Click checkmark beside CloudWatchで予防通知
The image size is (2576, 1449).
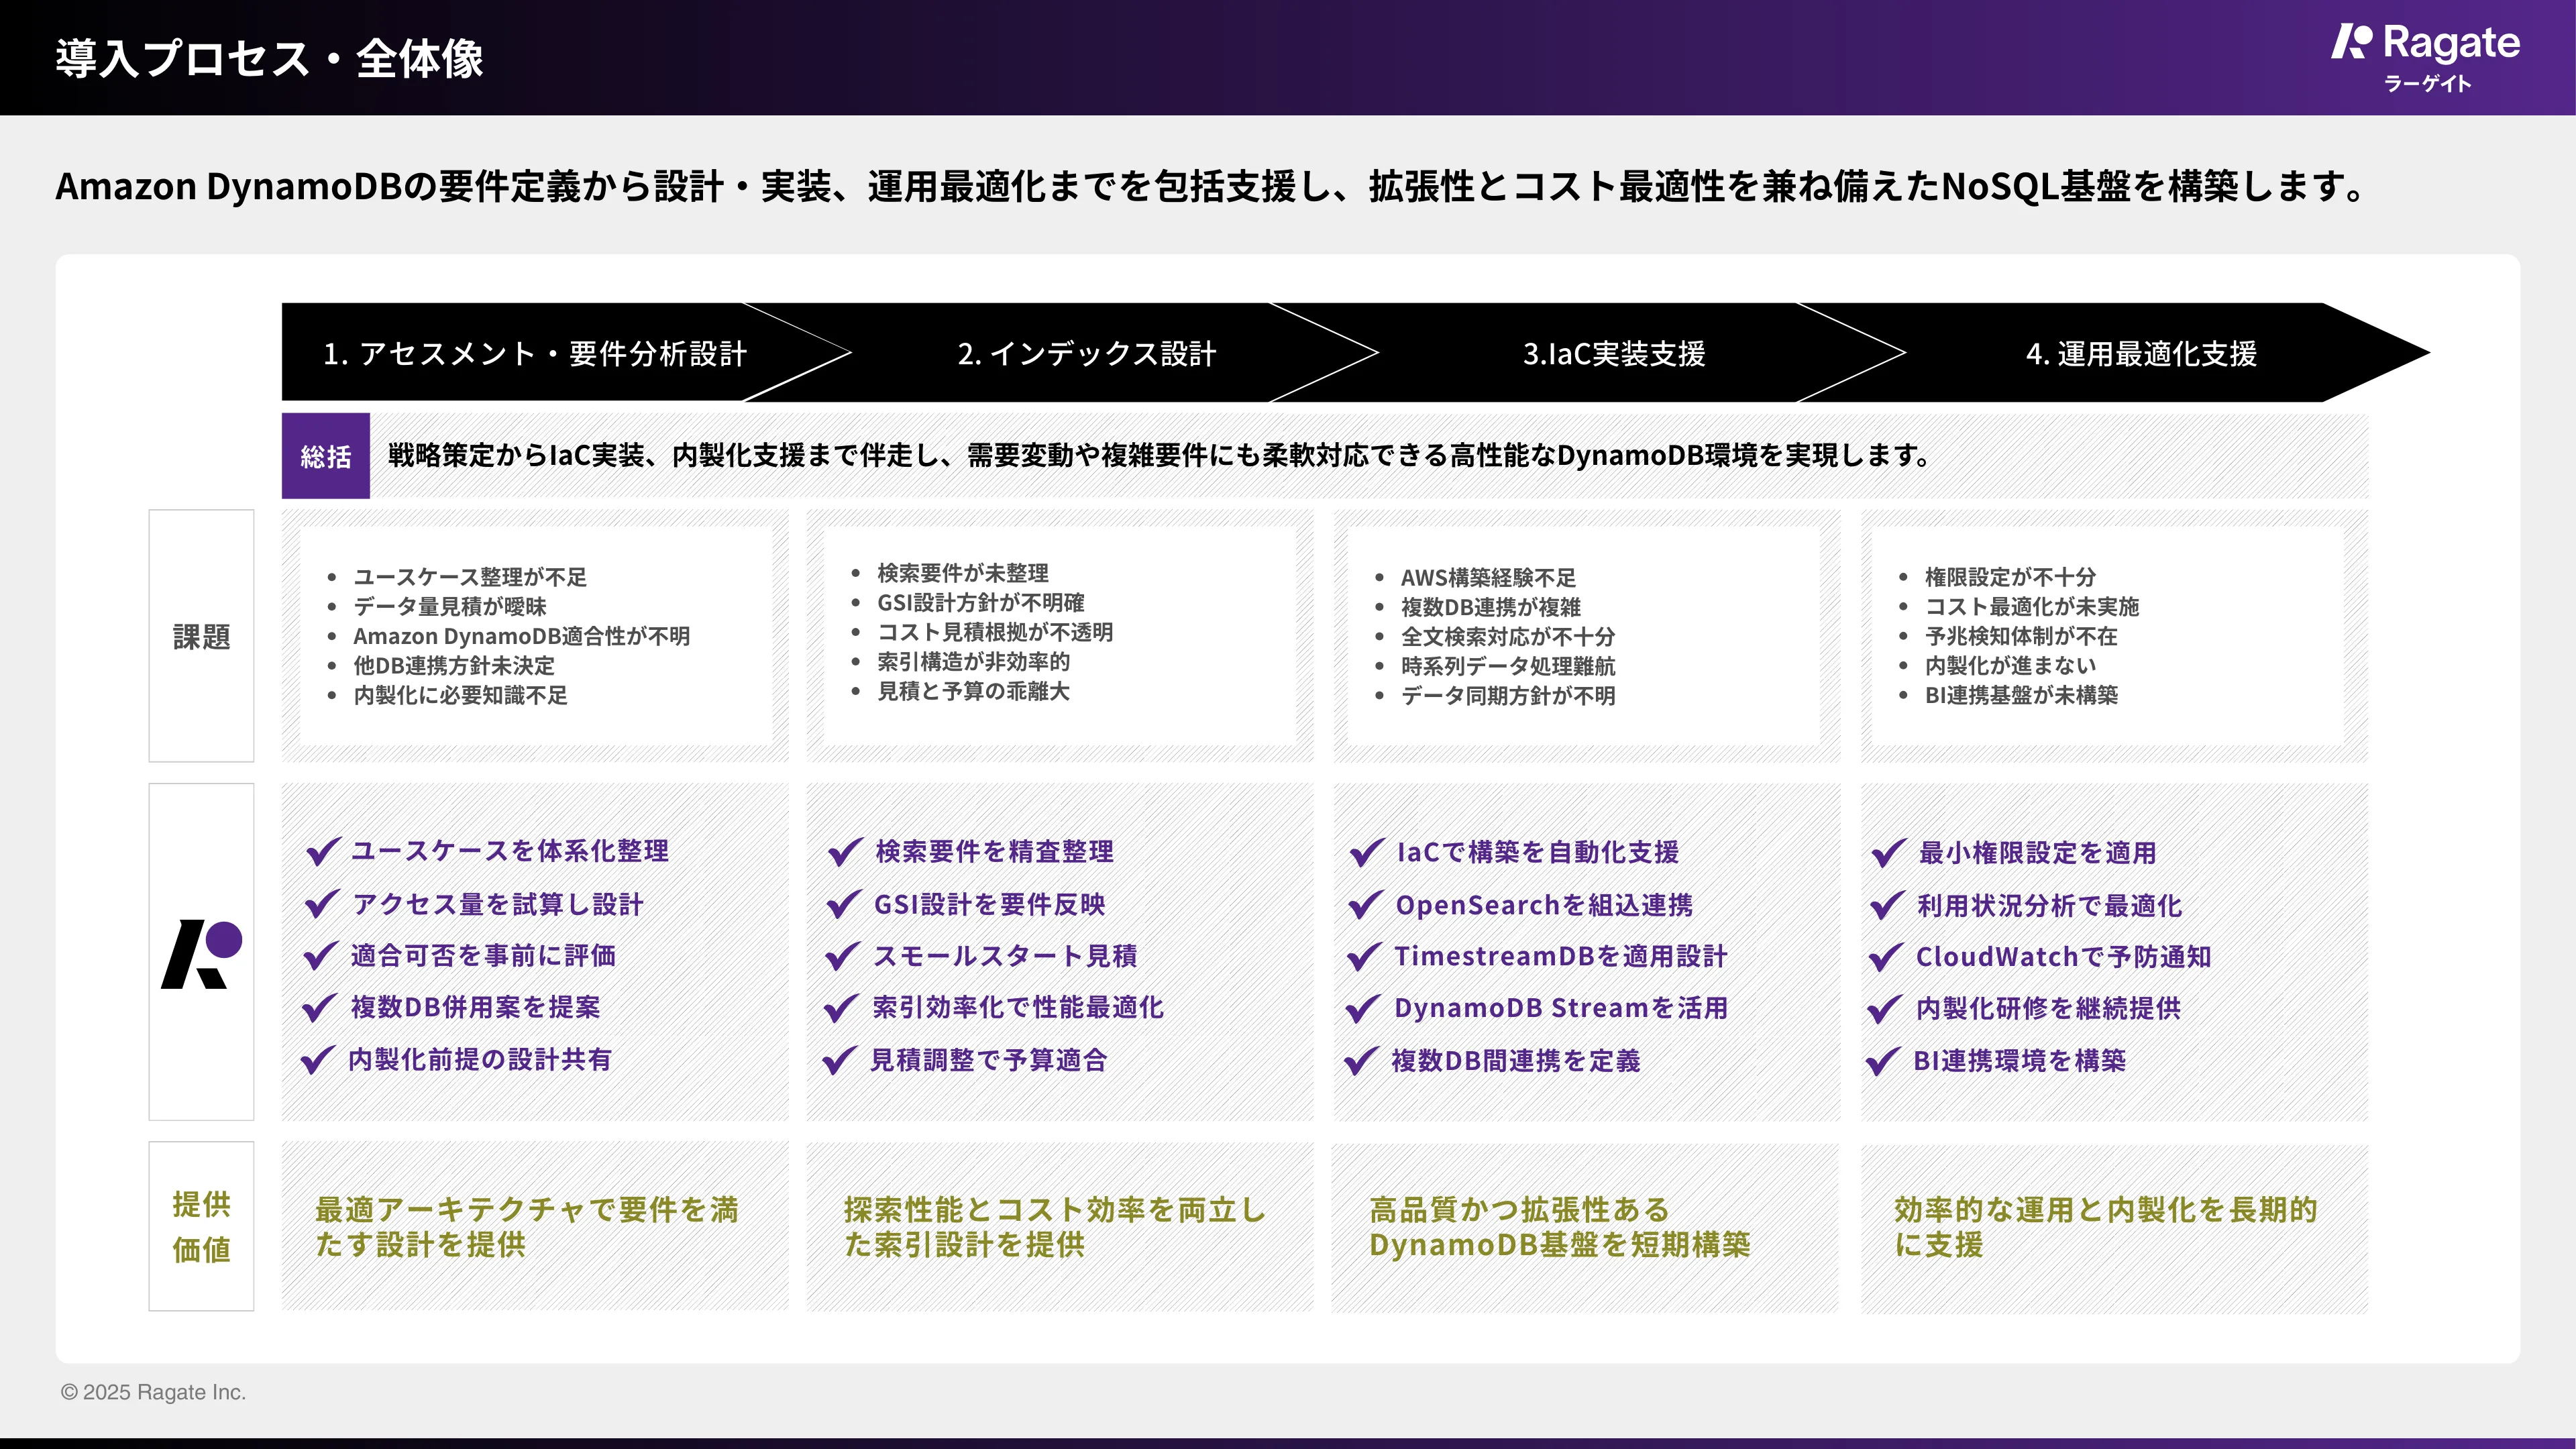point(1887,958)
